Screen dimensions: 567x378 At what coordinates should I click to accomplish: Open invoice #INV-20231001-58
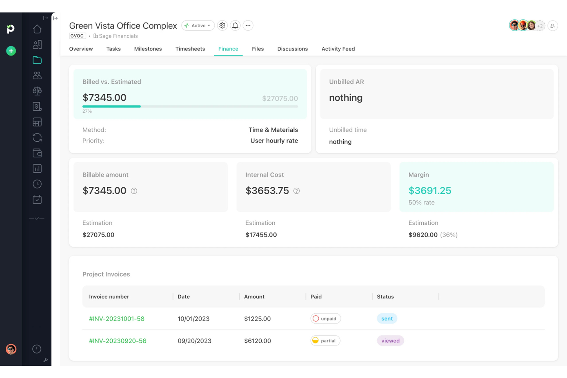click(116, 318)
